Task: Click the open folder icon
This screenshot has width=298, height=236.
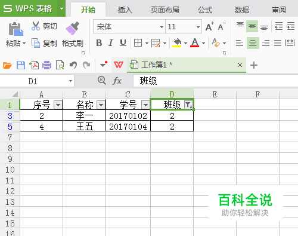Action: tap(7, 65)
